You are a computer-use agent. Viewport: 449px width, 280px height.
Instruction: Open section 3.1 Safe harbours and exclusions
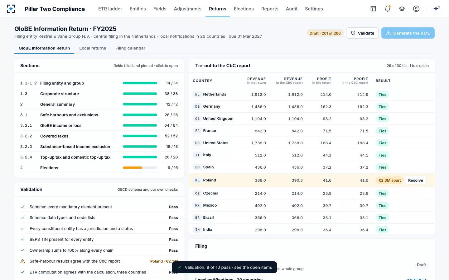pos(99,115)
